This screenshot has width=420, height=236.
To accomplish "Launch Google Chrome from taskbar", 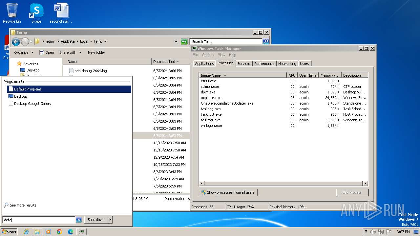I will click(x=59, y=232).
